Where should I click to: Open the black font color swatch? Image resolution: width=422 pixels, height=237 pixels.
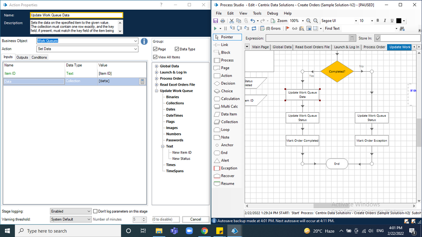click(399, 21)
